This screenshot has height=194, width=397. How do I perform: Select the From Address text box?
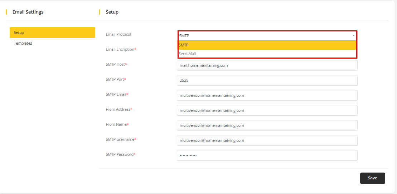click(x=267, y=110)
